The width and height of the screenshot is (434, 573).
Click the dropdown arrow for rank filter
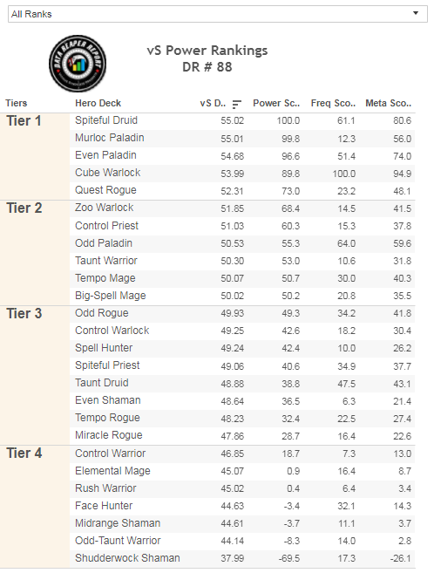(x=416, y=13)
